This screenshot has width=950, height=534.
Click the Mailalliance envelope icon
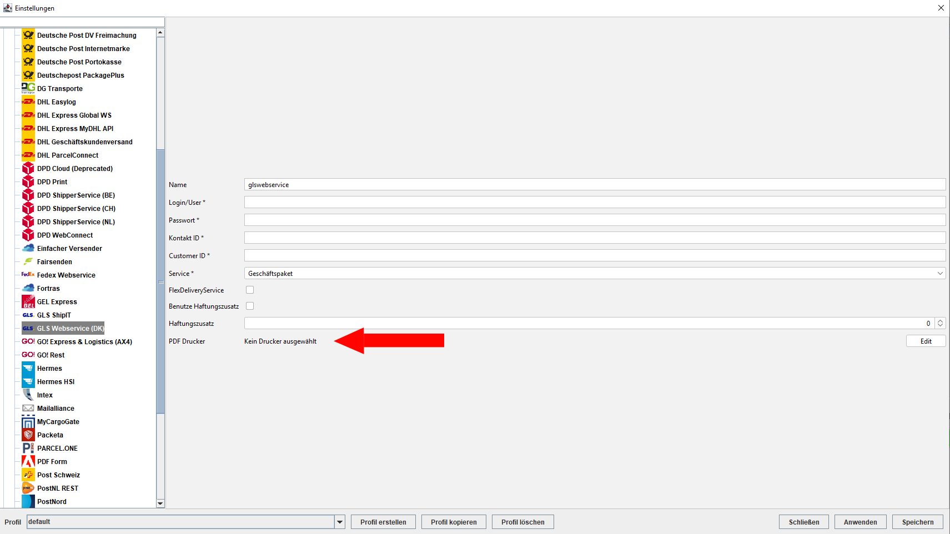28,408
